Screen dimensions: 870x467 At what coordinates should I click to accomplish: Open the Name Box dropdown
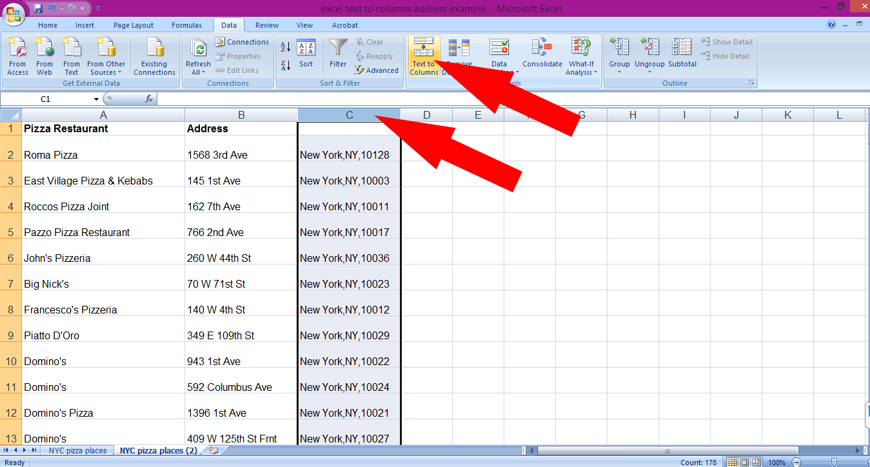pos(96,99)
